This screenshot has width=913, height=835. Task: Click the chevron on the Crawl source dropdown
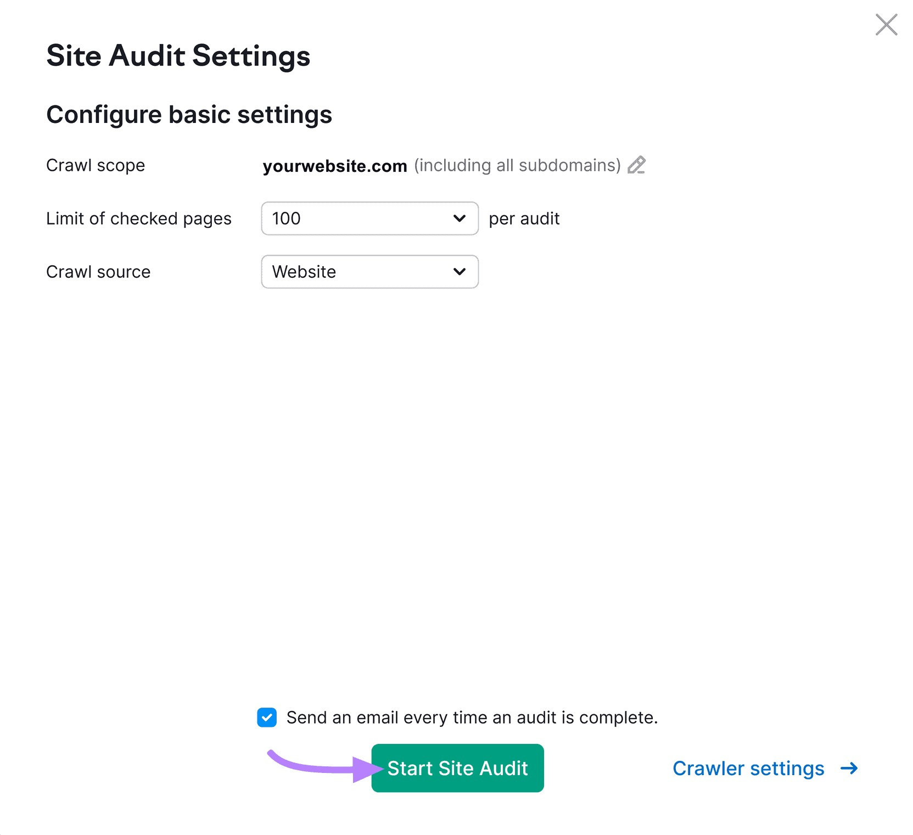(x=459, y=272)
